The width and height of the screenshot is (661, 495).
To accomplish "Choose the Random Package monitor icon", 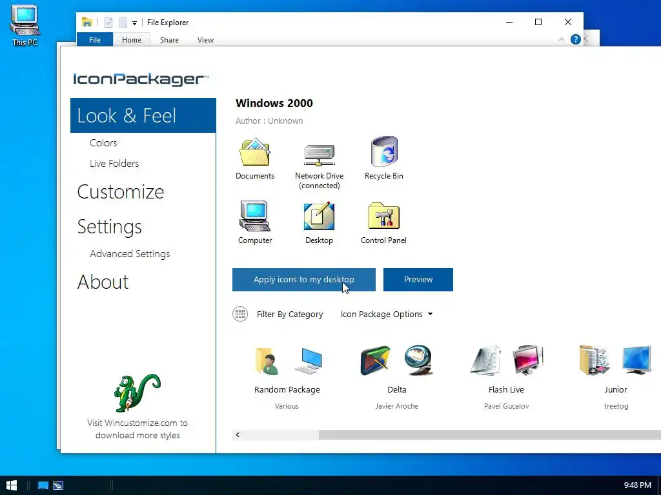I will tap(308, 361).
